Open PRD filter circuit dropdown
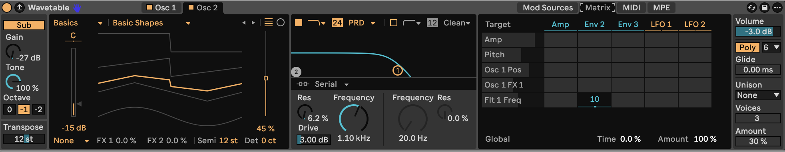The width and height of the screenshot is (785, 152). point(362,23)
